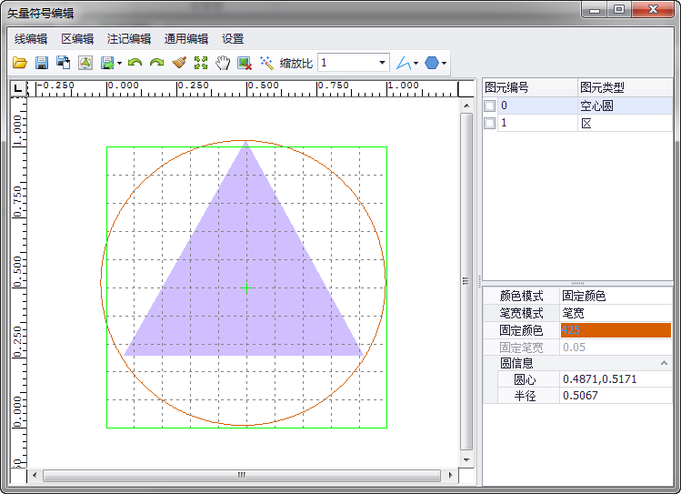The height and width of the screenshot is (494, 681).
Task: Collapse the 圆信息 section
Action: click(664, 363)
